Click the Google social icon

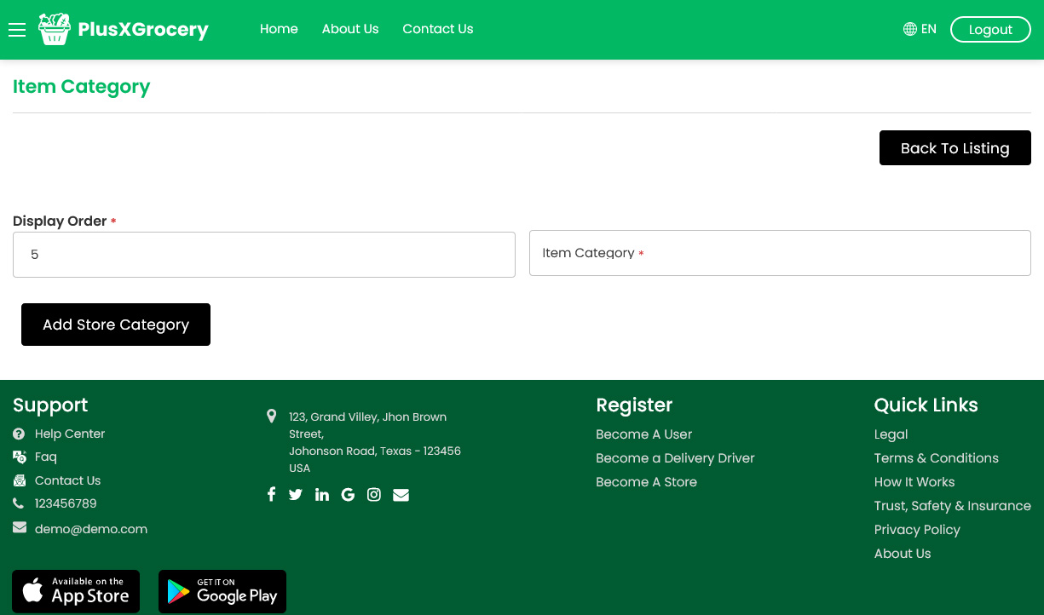pos(348,494)
